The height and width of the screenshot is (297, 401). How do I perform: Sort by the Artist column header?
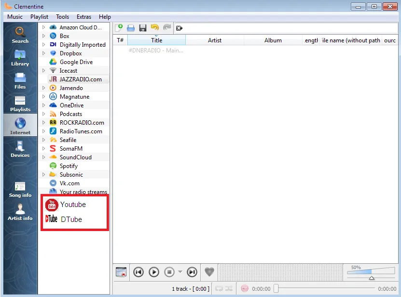pos(215,40)
